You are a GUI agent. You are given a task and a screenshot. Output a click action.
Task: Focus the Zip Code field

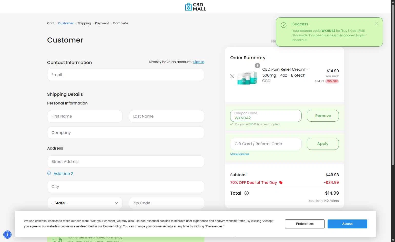[x=167, y=203]
